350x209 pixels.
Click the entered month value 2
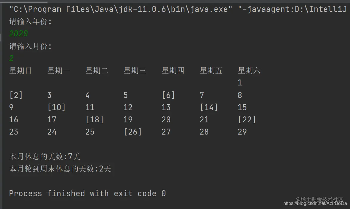click(x=11, y=58)
